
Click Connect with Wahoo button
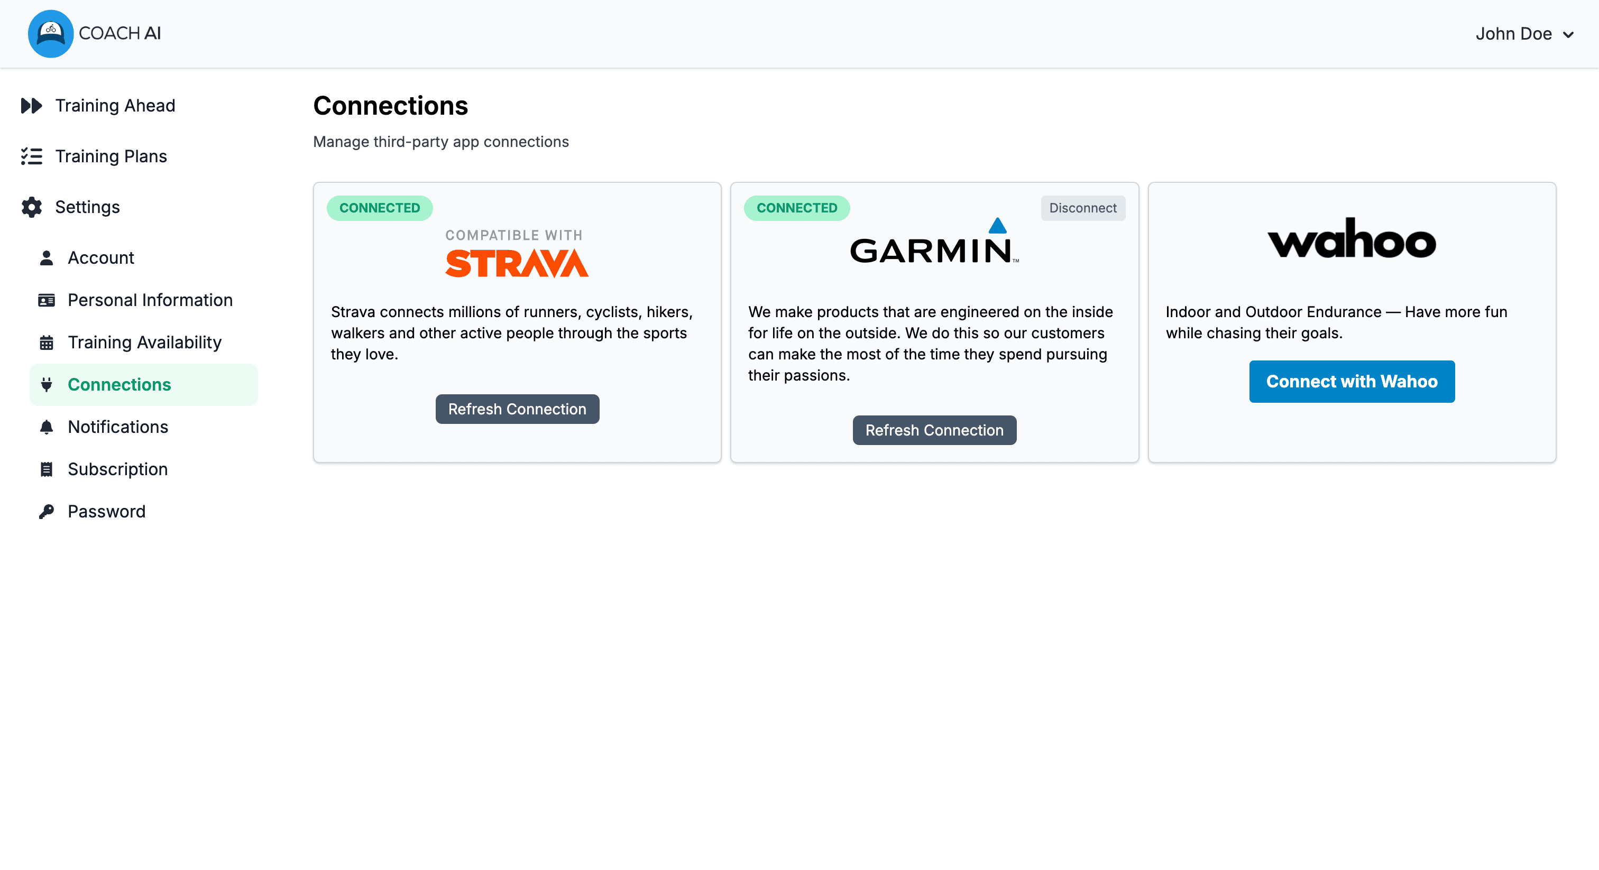(x=1352, y=382)
